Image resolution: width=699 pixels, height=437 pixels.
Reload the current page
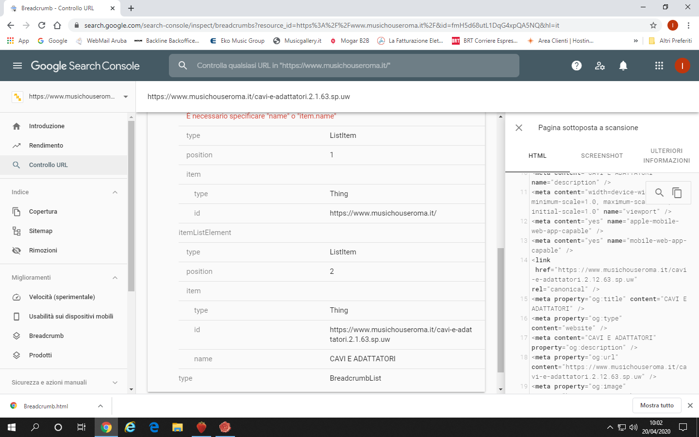tap(42, 25)
